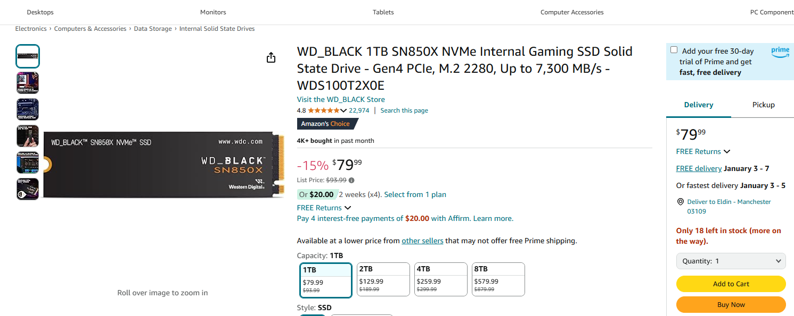The width and height of the screenshot is (794, 316).
Task: Select the second product thumbnail image
Action: pos(28,83)
